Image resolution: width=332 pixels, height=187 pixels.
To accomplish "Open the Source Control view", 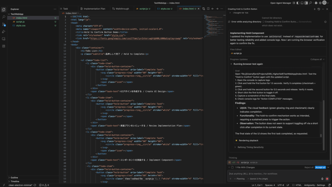I will point(4,24).
